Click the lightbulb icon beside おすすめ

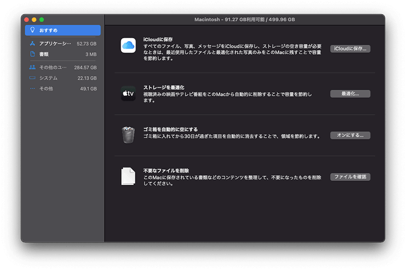(32, 30)
